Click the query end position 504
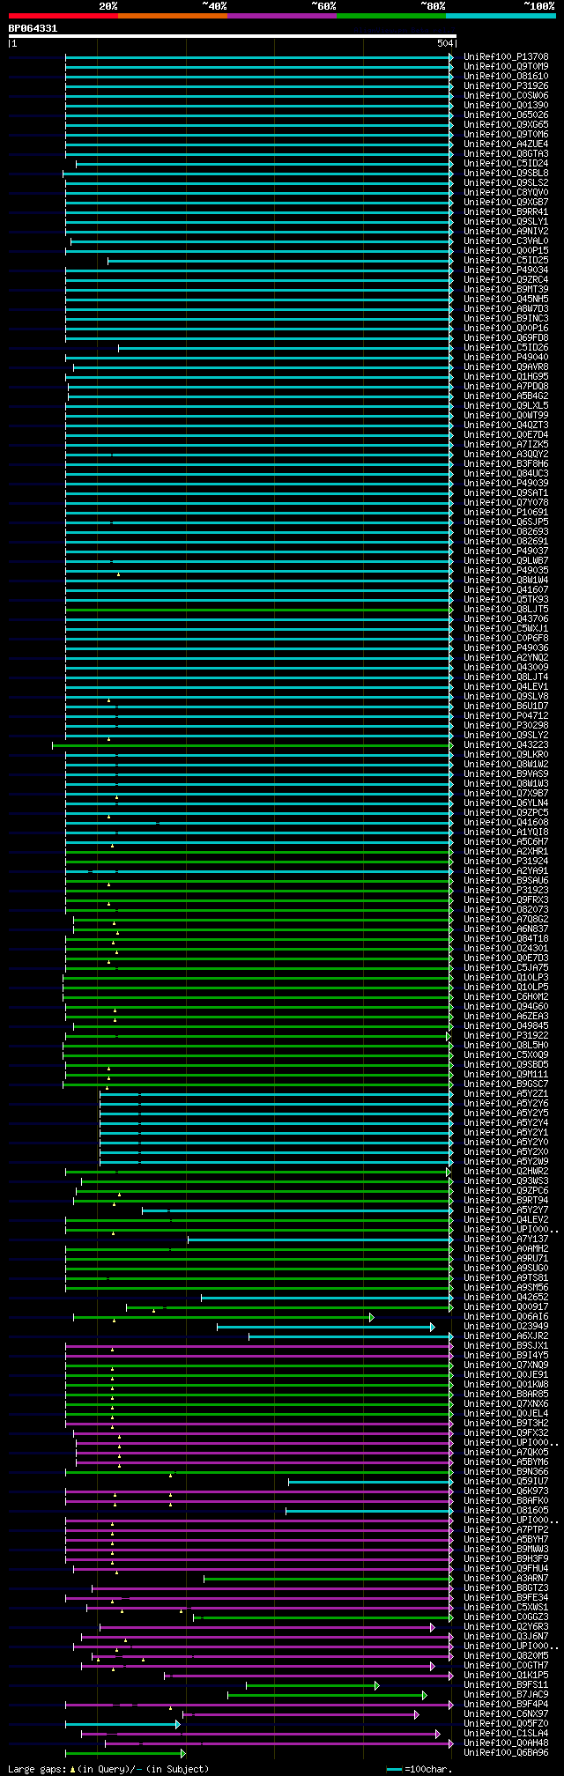The image size is (564, 1776). pos(444,43)
